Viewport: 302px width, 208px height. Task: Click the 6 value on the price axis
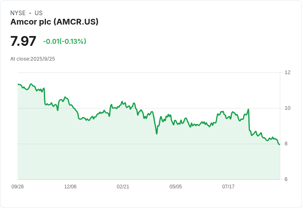tap(286, 179)
